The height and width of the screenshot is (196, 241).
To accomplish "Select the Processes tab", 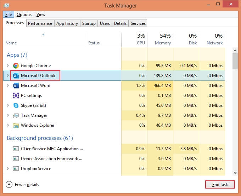I will [x=15, y=23].
